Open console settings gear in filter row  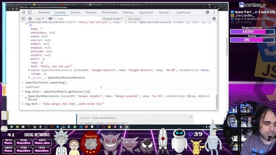pyautogui.click(x=214, y=19)
